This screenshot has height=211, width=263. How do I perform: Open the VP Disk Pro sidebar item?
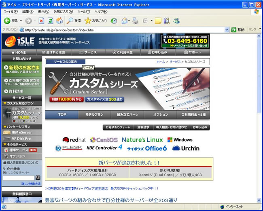[22, 139]
